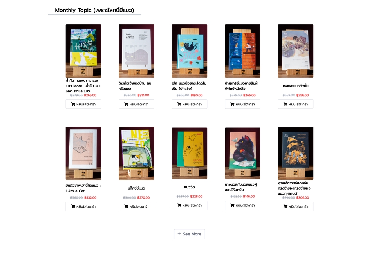
Task: Click cart icon under the ฿306.00 book
Action: tap(286, 206)
